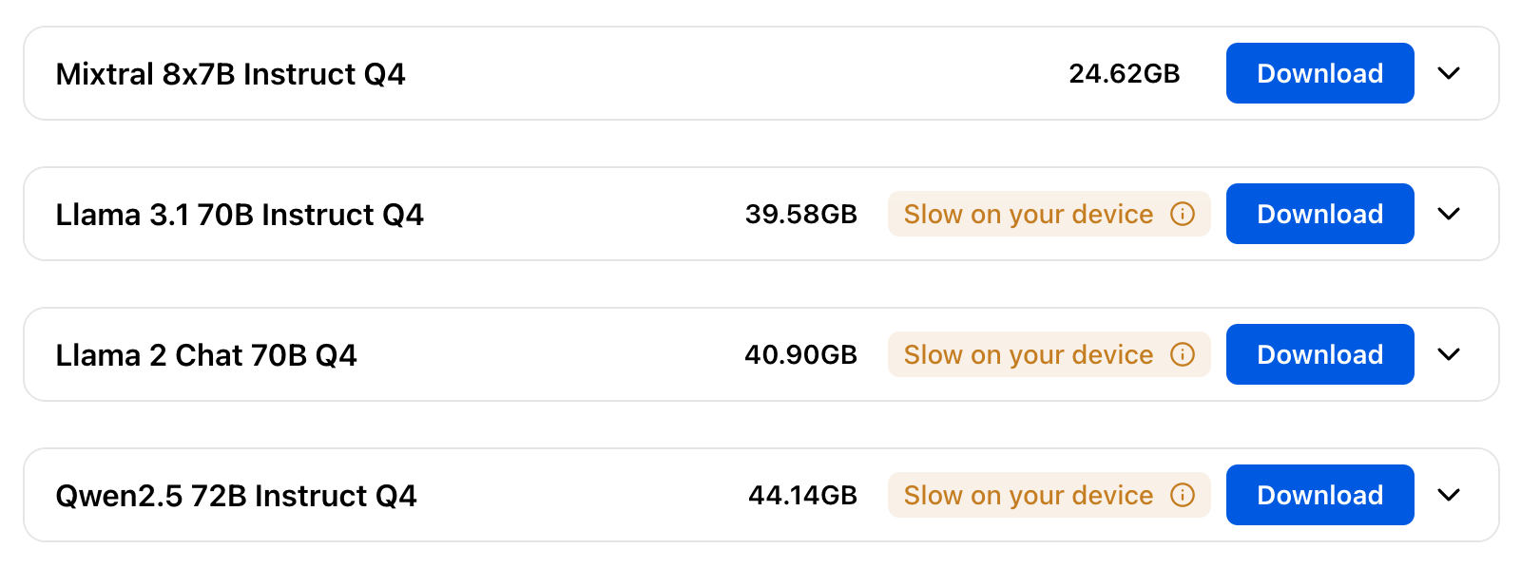
Task: Expand the Llama 3.1 70B Instruct chevron
Action: (x=1449, y=214)
